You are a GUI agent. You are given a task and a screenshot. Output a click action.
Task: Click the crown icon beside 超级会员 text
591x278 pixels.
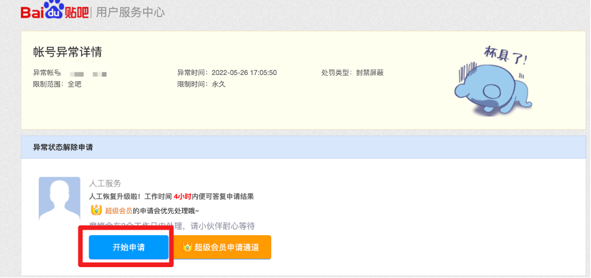[x=96, y=211]
